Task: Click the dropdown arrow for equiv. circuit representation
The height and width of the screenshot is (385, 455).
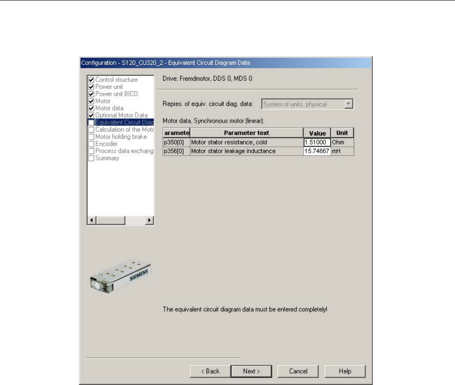Action: pos(348,104)
